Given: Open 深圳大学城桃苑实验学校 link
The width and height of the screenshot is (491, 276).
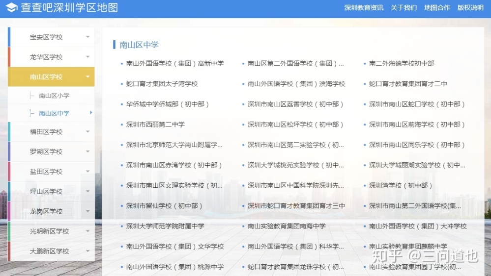Looking at the screenshot, I should pos(295,165).
